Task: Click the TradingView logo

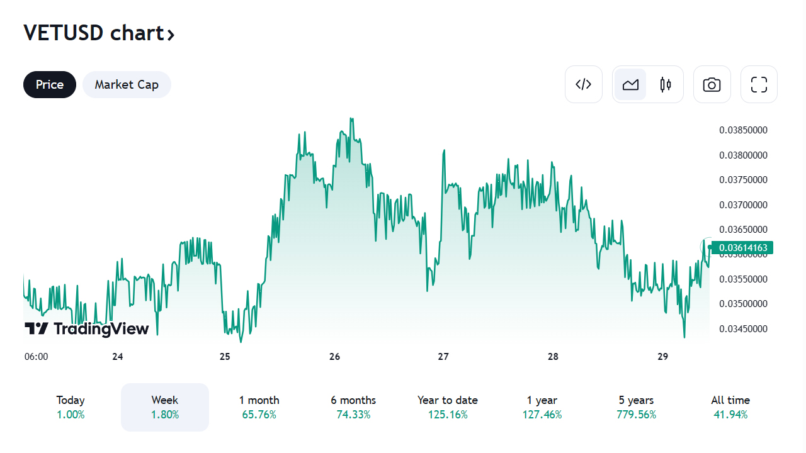Action: pos(87,328)
